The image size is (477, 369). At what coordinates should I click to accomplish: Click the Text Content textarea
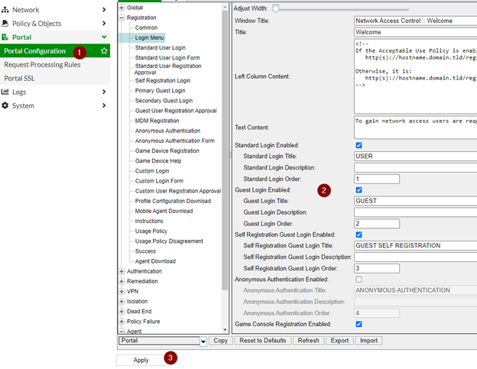416,128
